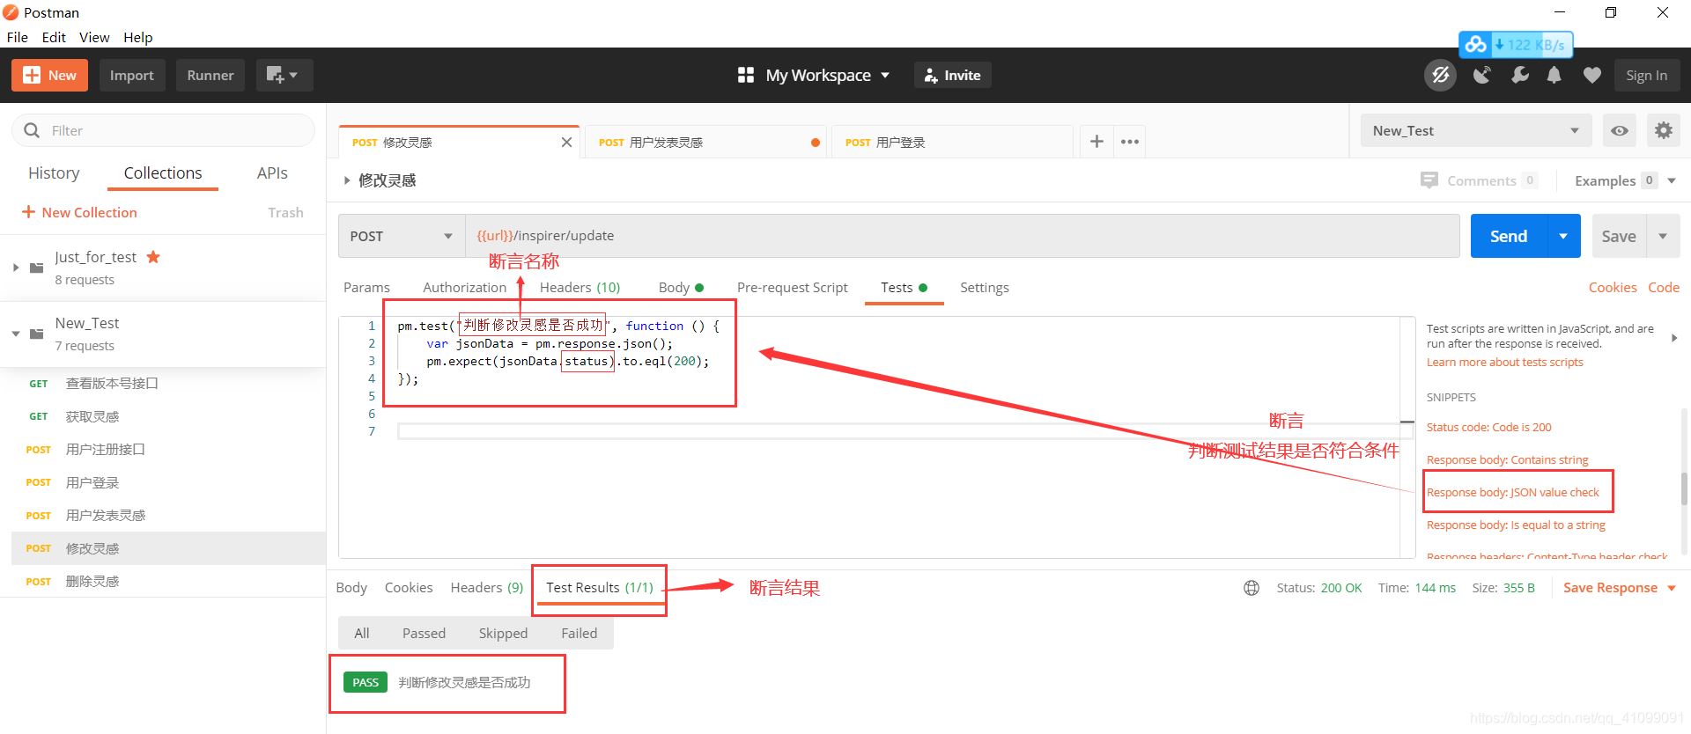1691x734 pixels.
Task: Switch to 用户登录 request tab
Action: click(951, 142)
